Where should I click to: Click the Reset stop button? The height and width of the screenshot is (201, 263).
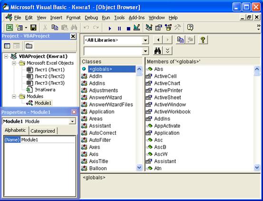[128, 29]
